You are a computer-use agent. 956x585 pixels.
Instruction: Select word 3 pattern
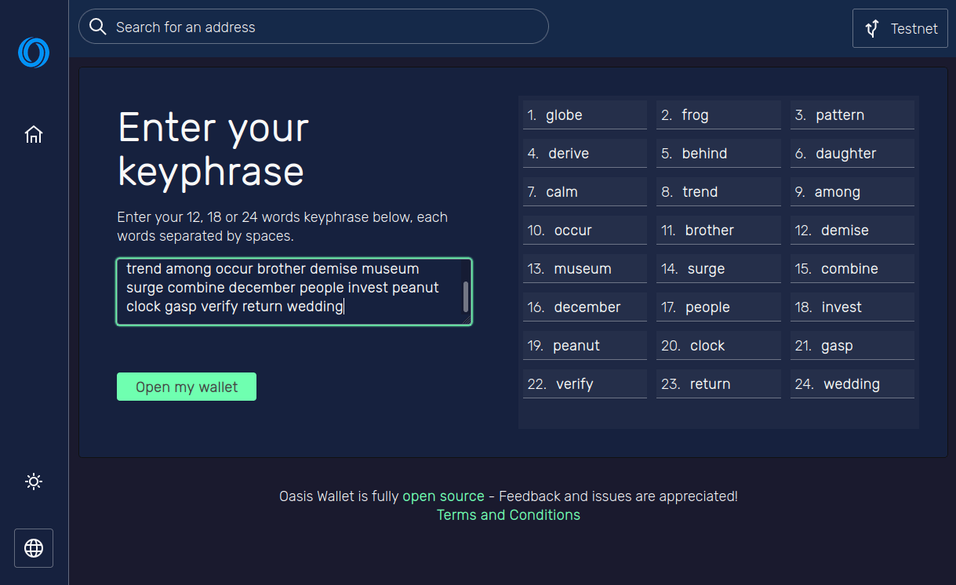[852, 115]
